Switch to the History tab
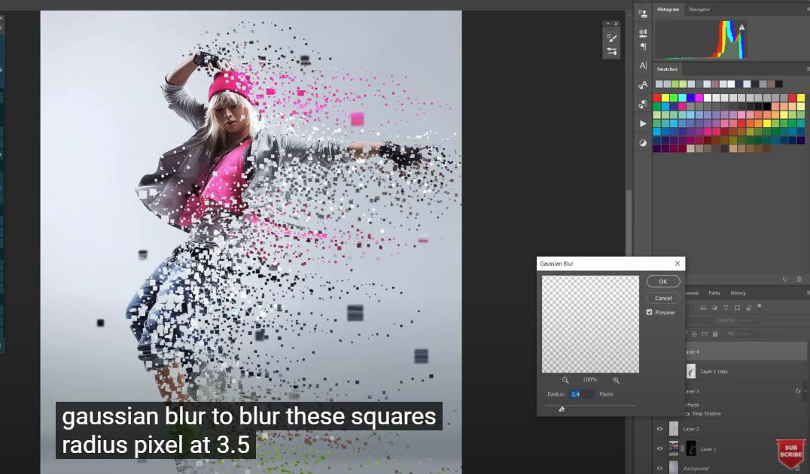 tap(738, 293)
